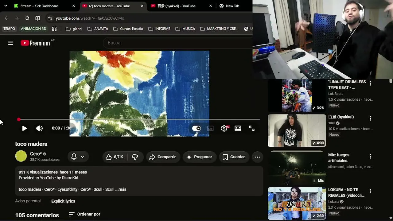Viewport: 393px width, 221px height.
Task: Open Cero* channel avatar
Action: pos(21,156)
